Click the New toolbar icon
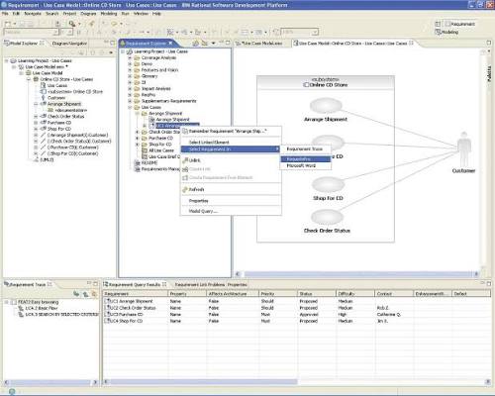This screenshot has width=495, height=396. (8, 24)
